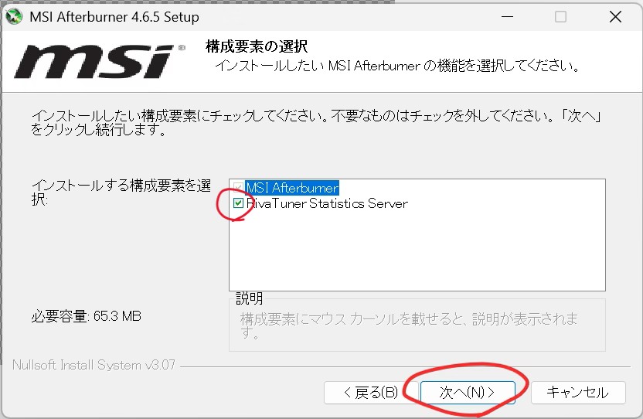The image size is (643, 419).
Task: Minimize the setup window
Action: pyautogui.click(x=507, y=16)
